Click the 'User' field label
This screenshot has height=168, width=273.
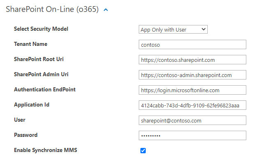(20, 120)
